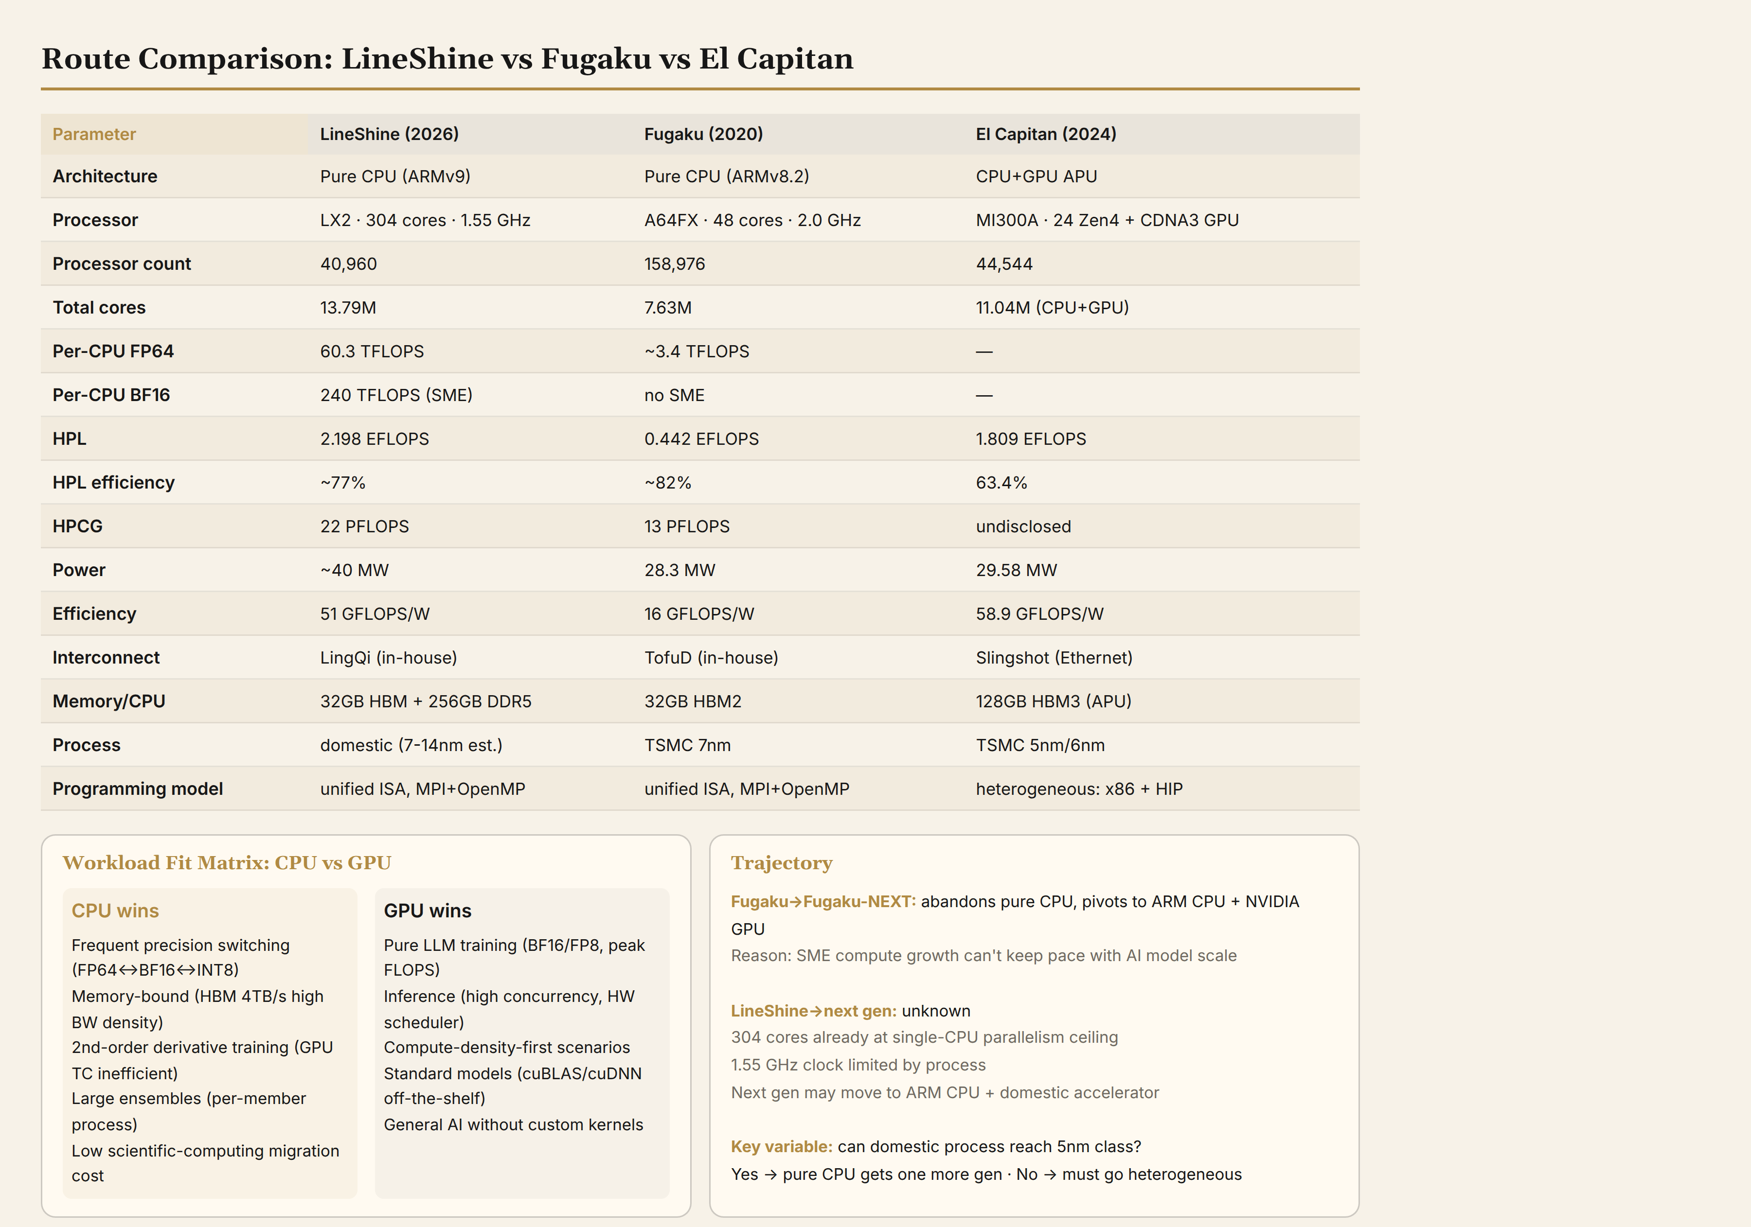Click the 28.3 MW power value

(679, 570)
